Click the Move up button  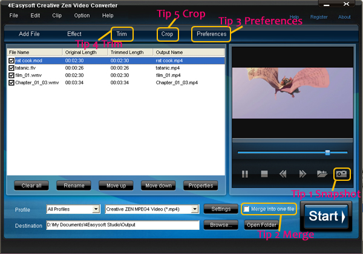(x=116, y=186)
